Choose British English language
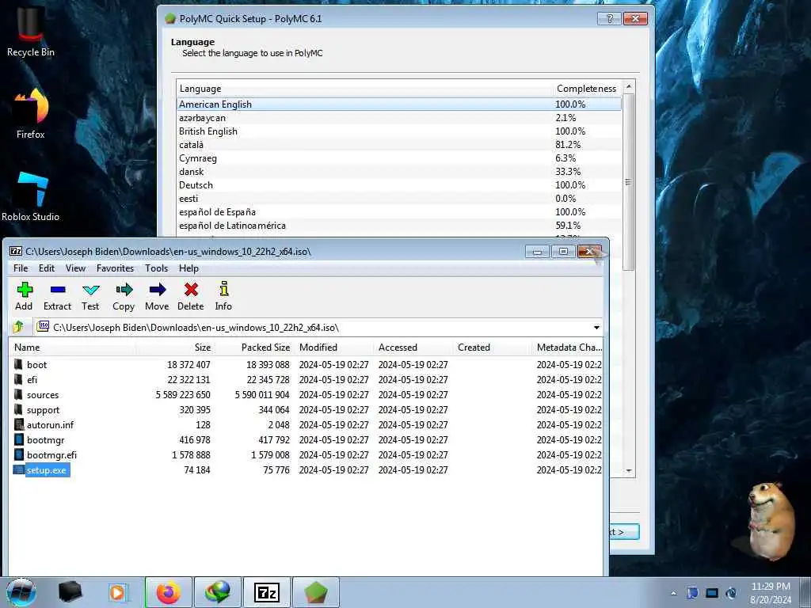This screenshot has width=811, height=608. pyautogui.click(x=399, y=131)
